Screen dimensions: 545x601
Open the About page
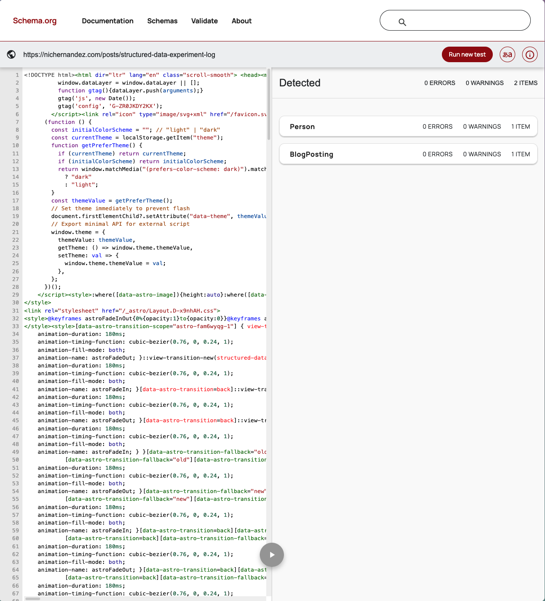pos(242,21)
